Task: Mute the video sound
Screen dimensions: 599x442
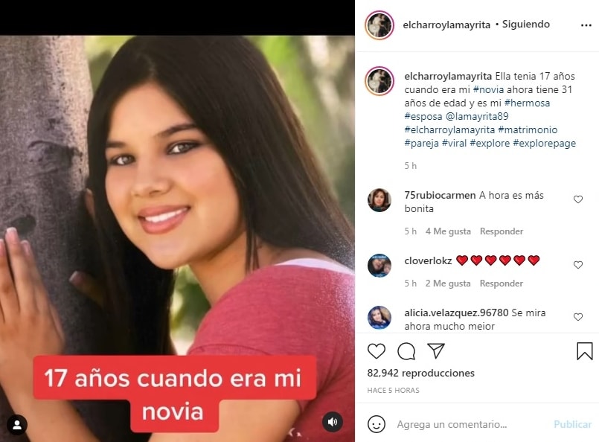Action: 333,422
